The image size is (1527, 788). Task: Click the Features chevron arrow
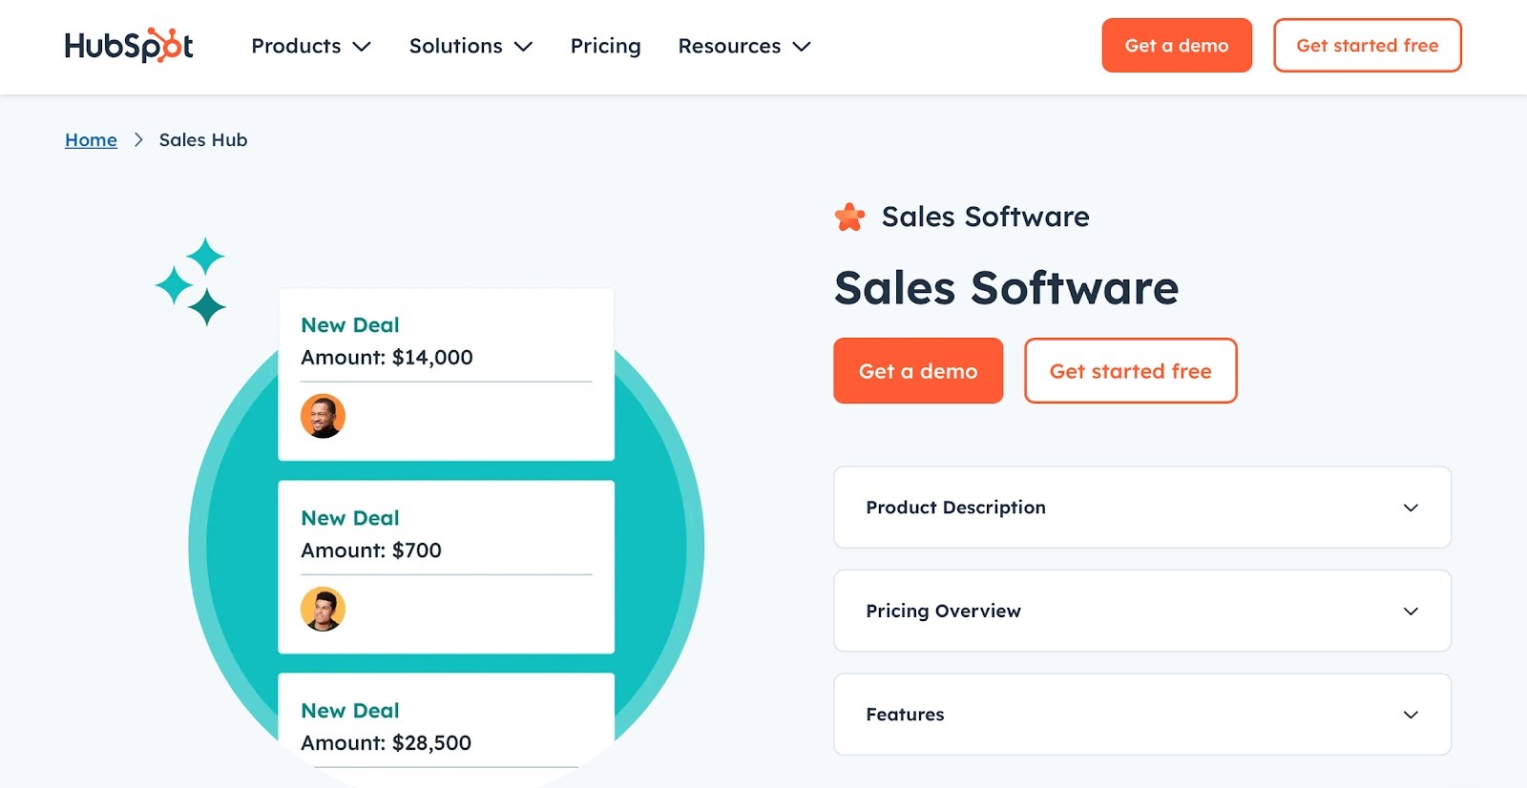click(1411, 715)
